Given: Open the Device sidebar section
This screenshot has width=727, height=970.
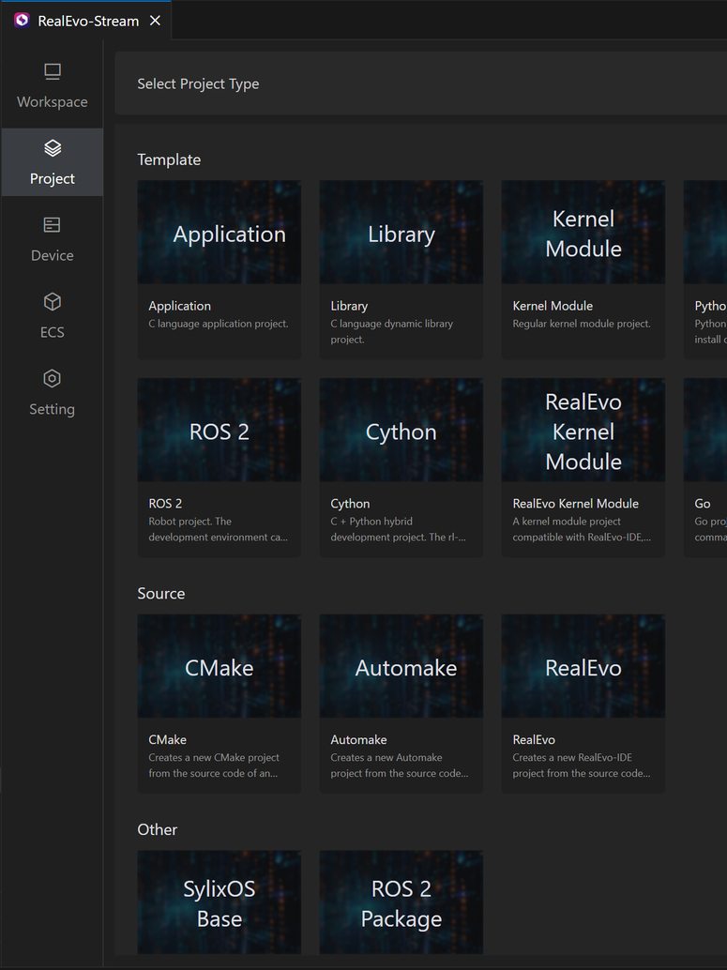Looking at the screenshot, I should pos(52,240).
